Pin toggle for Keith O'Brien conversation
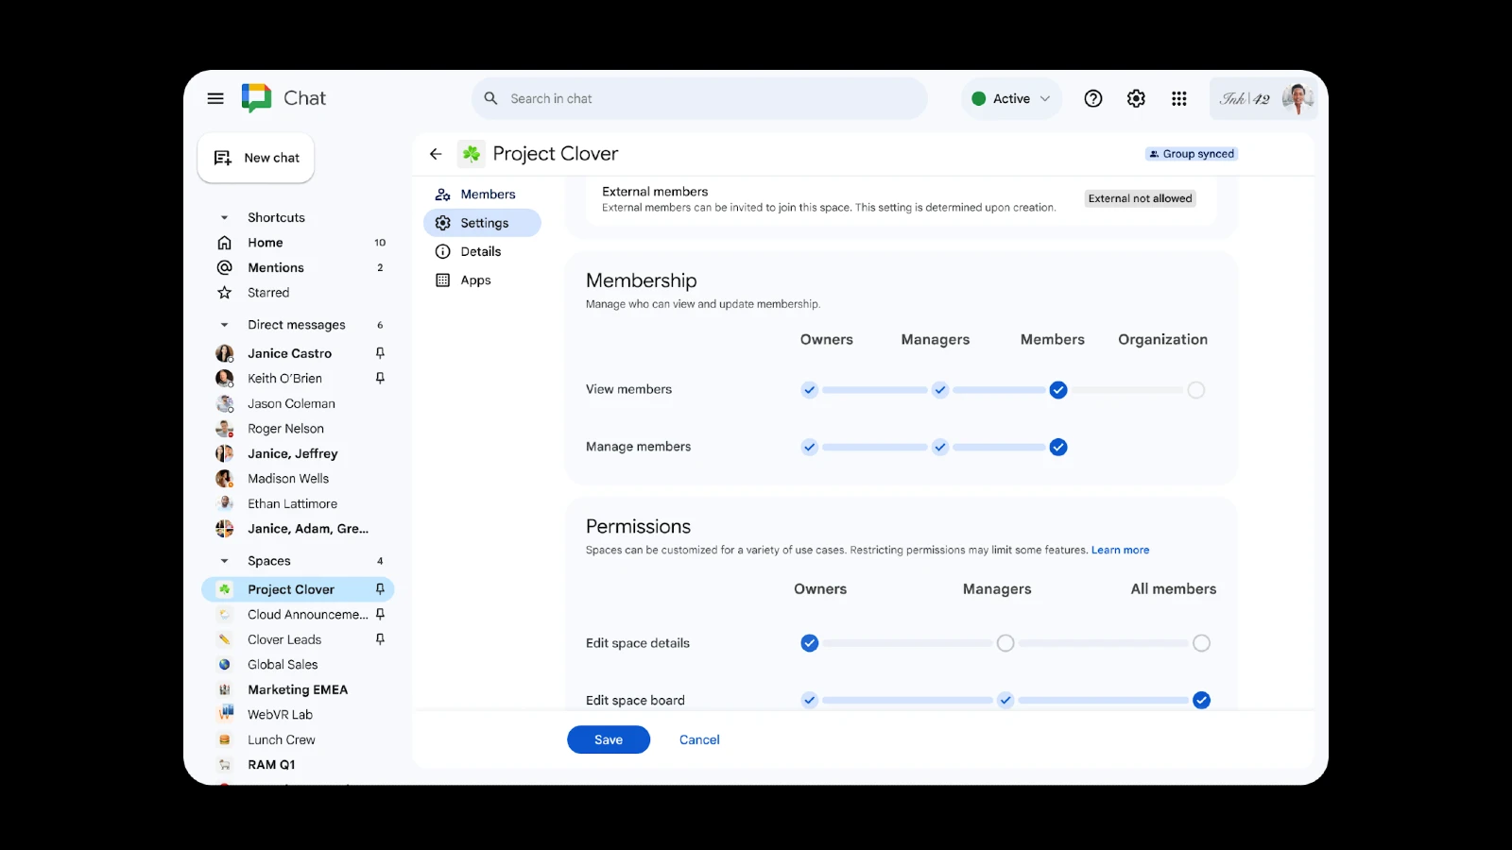This screenshot has width=1512, height=850. (x=380, y=378)
